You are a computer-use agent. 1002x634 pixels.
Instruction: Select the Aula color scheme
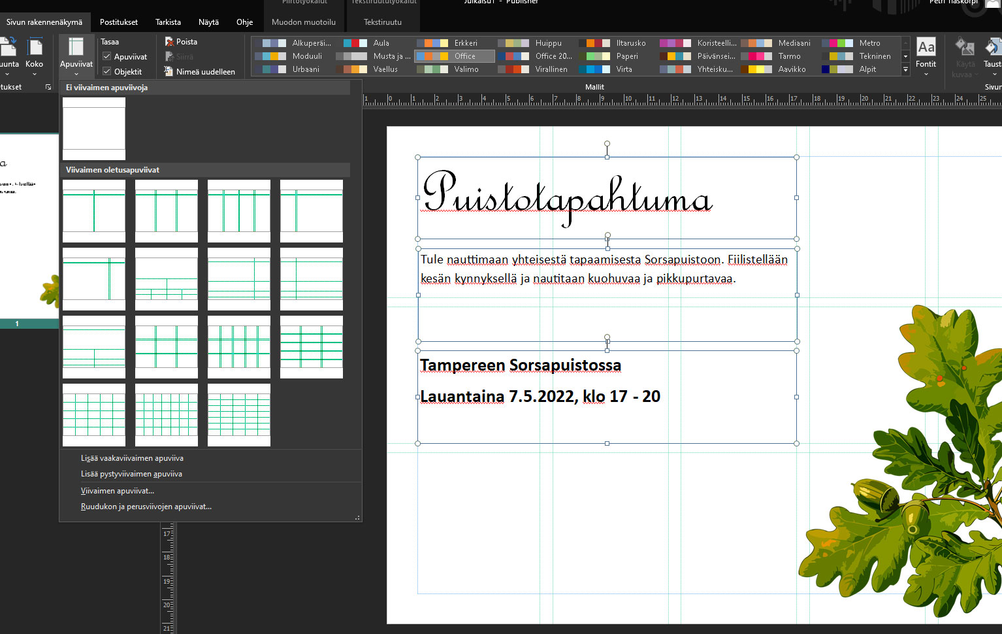click(x=374, y=43)
